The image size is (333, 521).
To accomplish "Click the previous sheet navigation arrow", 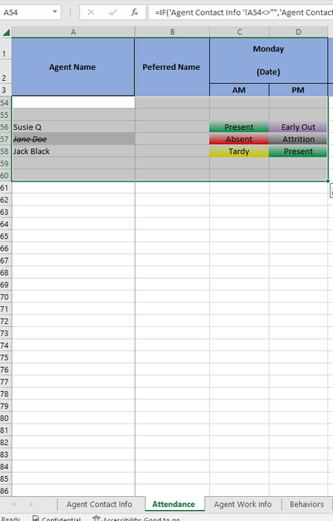I will tap(14, 504).
